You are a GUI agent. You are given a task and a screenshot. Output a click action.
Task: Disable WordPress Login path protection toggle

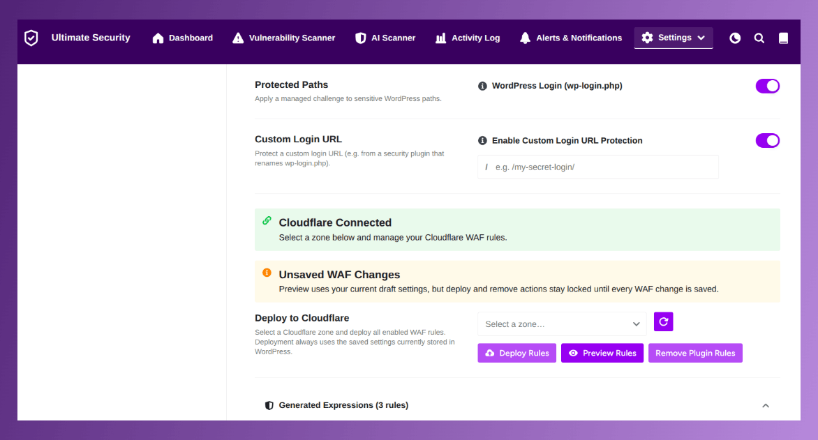(767, 86)
